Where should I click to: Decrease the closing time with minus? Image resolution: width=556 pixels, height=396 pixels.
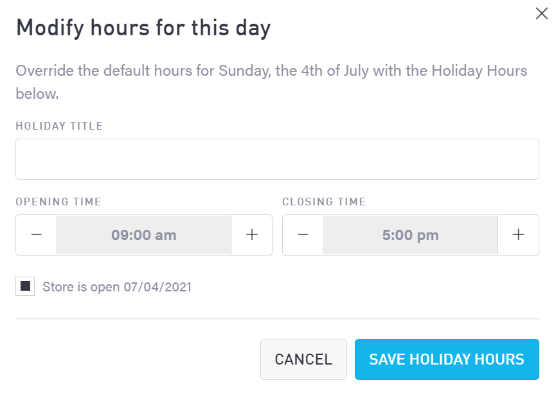point(303,235)
